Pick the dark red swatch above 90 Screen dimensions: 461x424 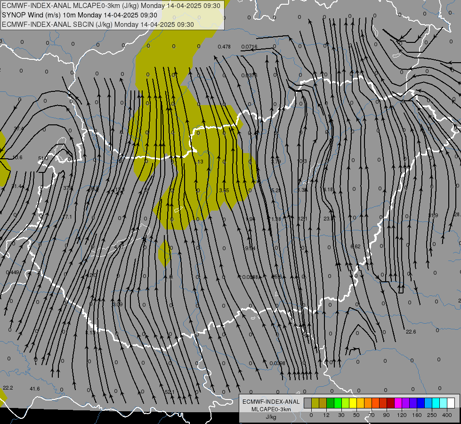coord(390,403)
